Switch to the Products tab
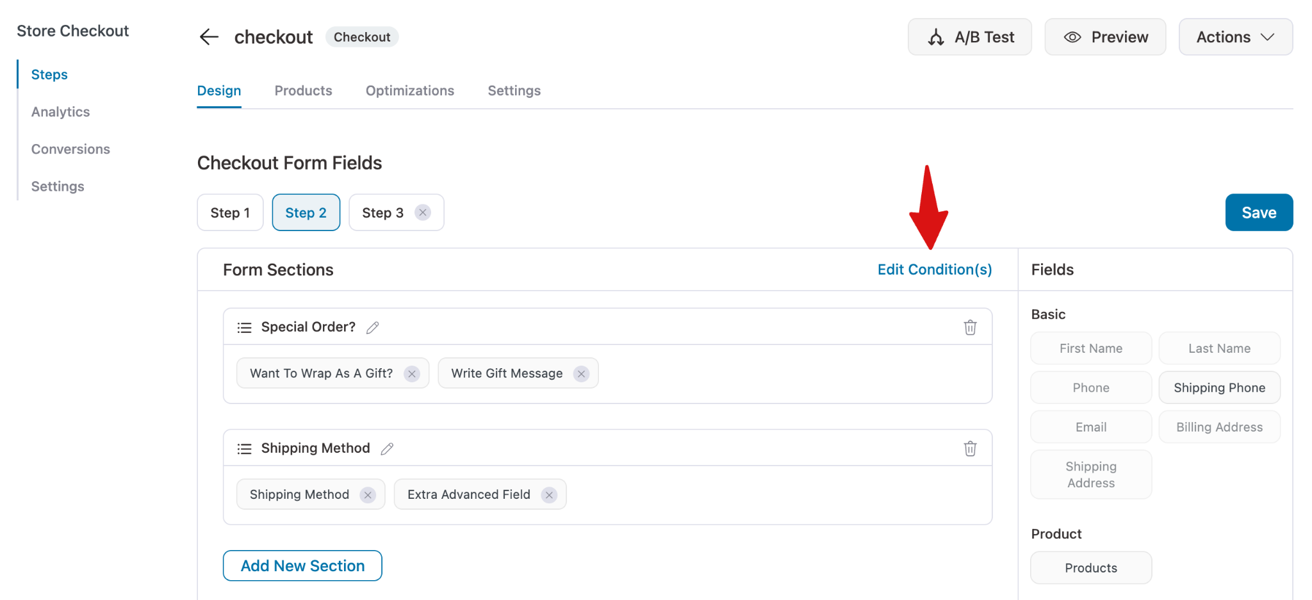 pyautogui.click(x=303, y=91)
